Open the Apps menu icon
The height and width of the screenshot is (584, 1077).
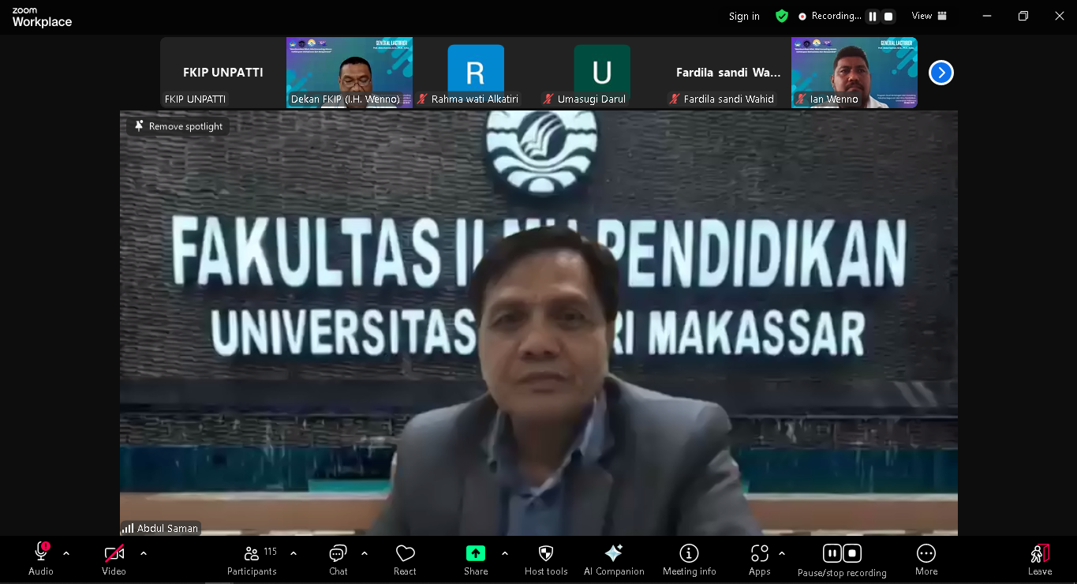point(759,554)
